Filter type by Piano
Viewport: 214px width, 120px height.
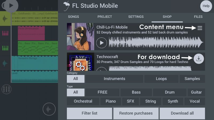tap(111, 101)
